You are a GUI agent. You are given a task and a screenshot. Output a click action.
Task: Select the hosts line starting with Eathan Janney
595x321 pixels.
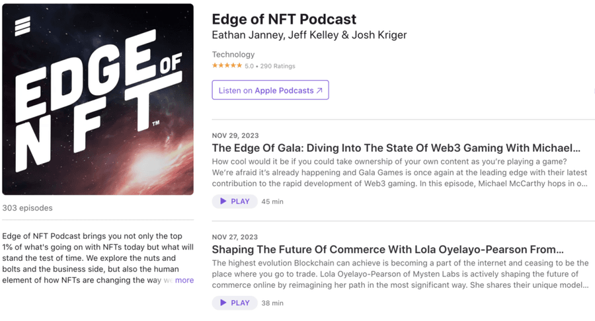tap(309, 35)
